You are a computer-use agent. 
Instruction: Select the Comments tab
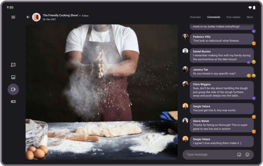(x=214, y=17)
